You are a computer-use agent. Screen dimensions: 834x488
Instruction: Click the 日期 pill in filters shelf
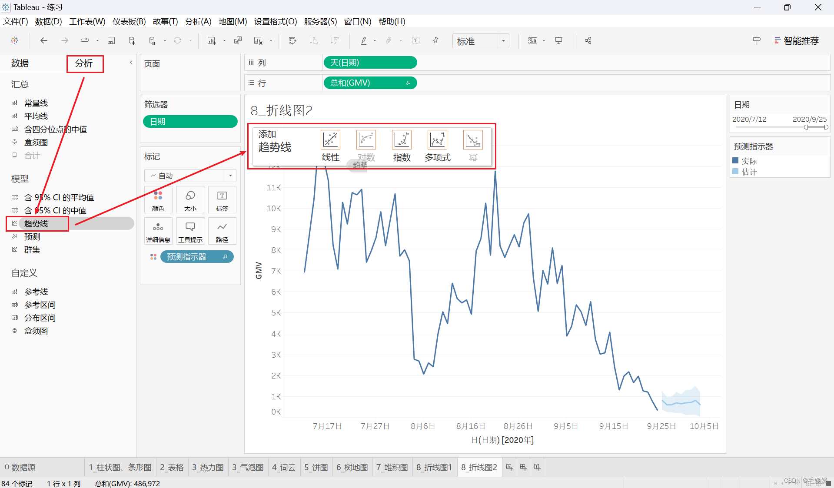(x=190, y=122)
